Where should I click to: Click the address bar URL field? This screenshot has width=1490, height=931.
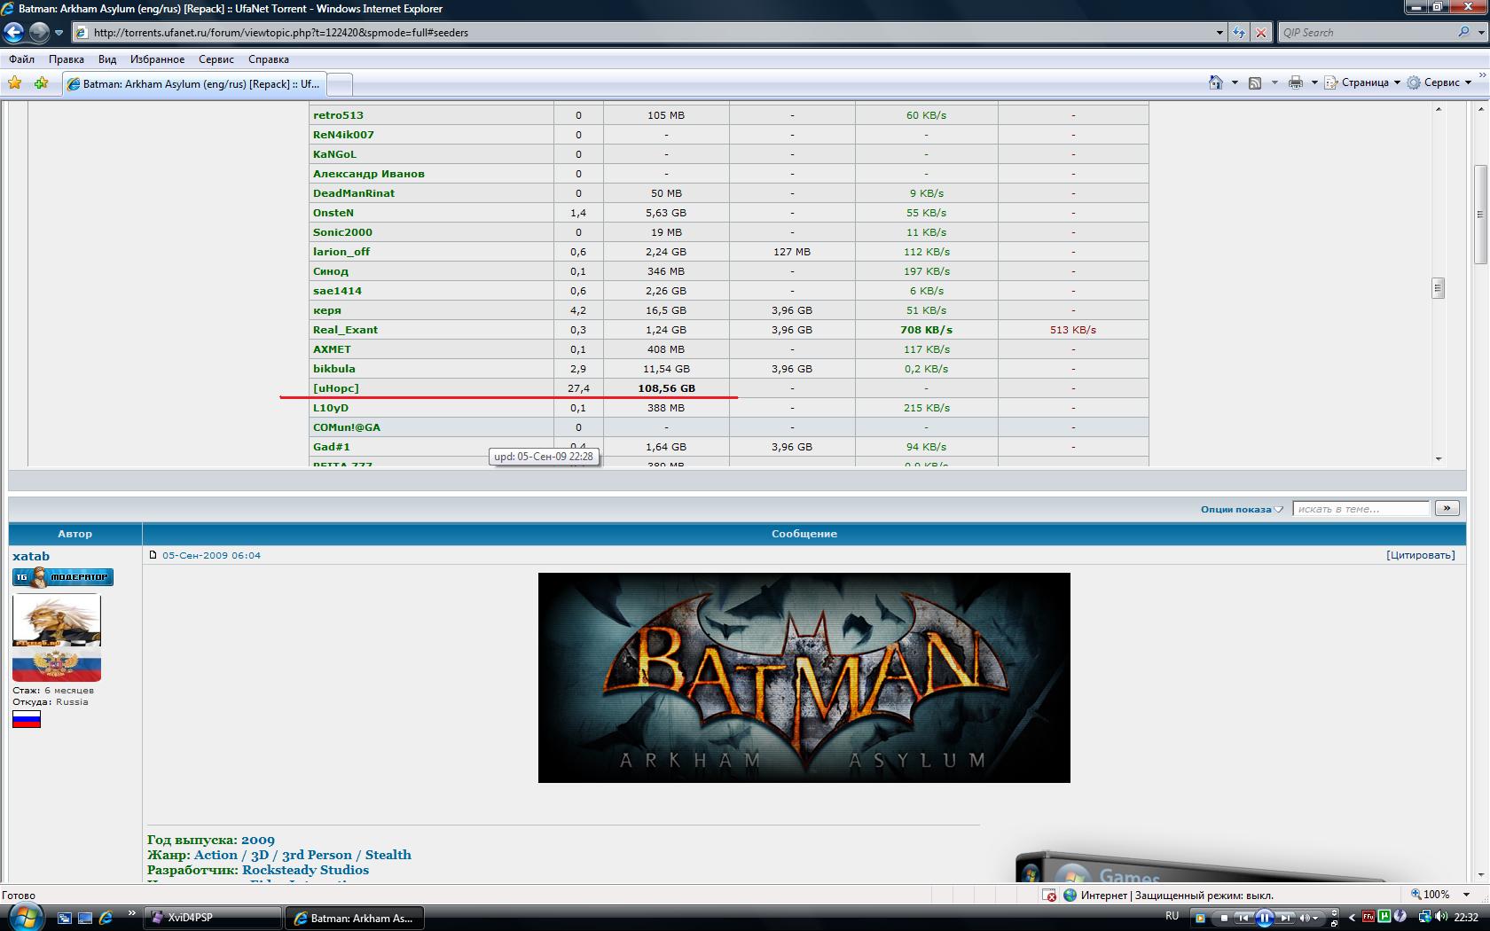643,33
